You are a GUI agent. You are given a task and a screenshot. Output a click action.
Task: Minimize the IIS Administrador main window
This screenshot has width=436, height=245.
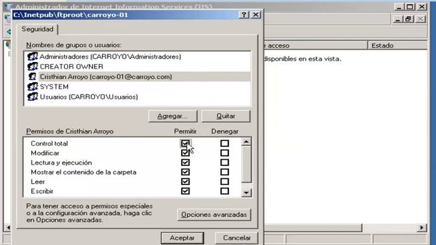pos(399,7)
